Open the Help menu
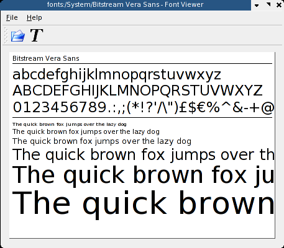The width and height of the screenshot is (284, 248). tap(34, 17)
